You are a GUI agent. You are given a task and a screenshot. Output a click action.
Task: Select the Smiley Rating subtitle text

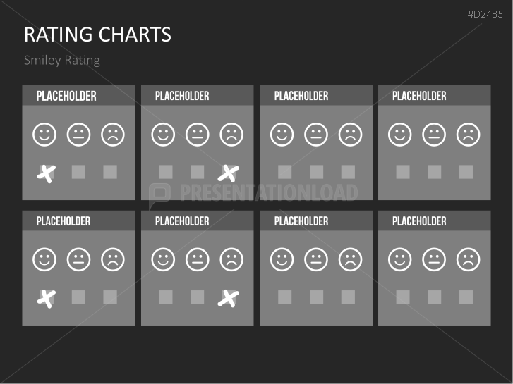pos(62,61)
